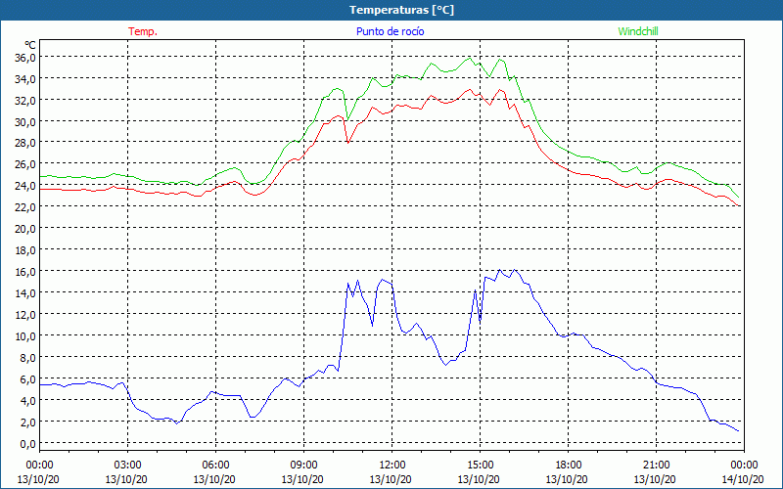Click the 24,0 y-axis value
The width and height of the screenshot is (783, 489).
[25, 186]
